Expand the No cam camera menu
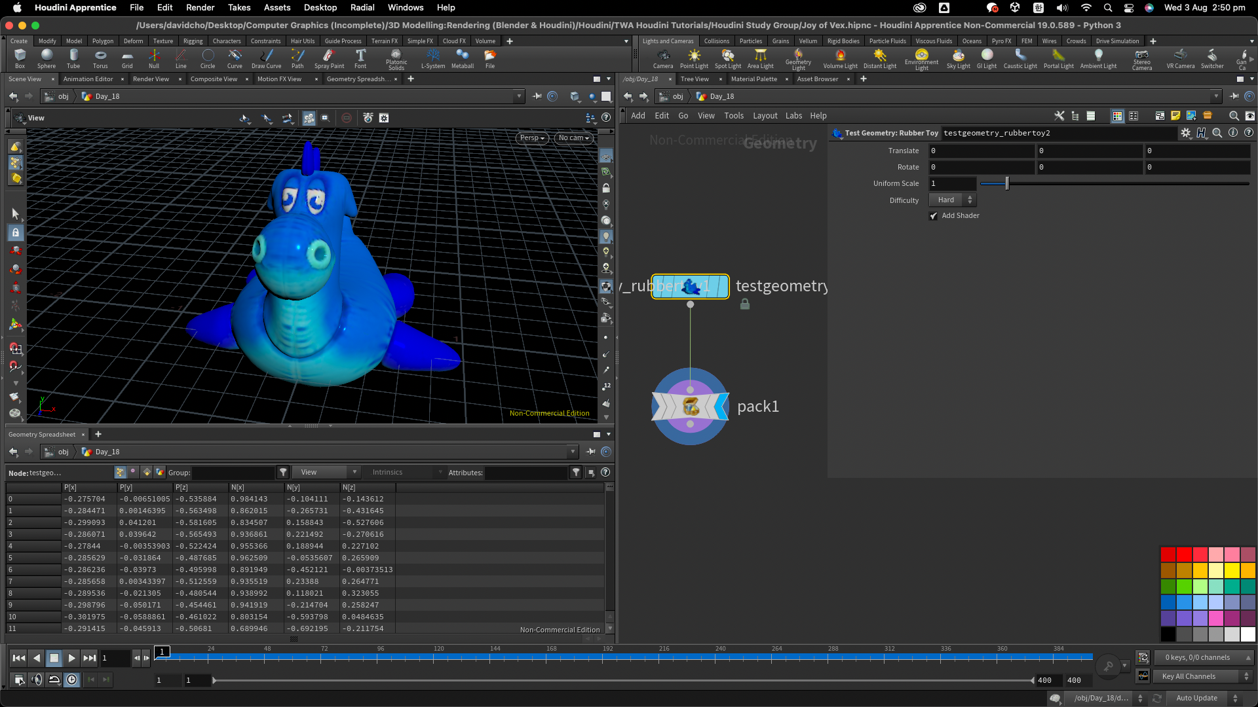 [x=574, y=138]
